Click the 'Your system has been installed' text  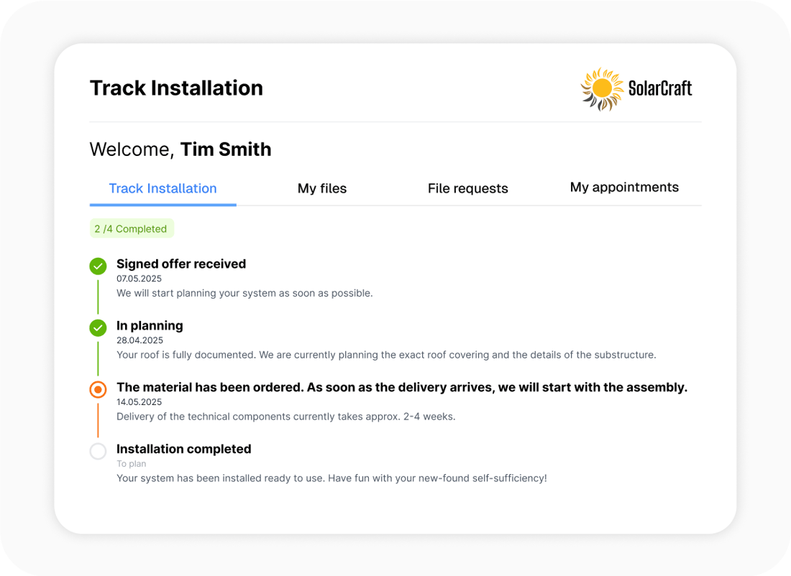332,478
